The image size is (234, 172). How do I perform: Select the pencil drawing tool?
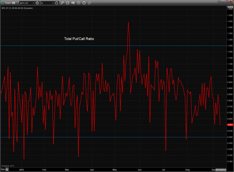[x=62, y=3]
